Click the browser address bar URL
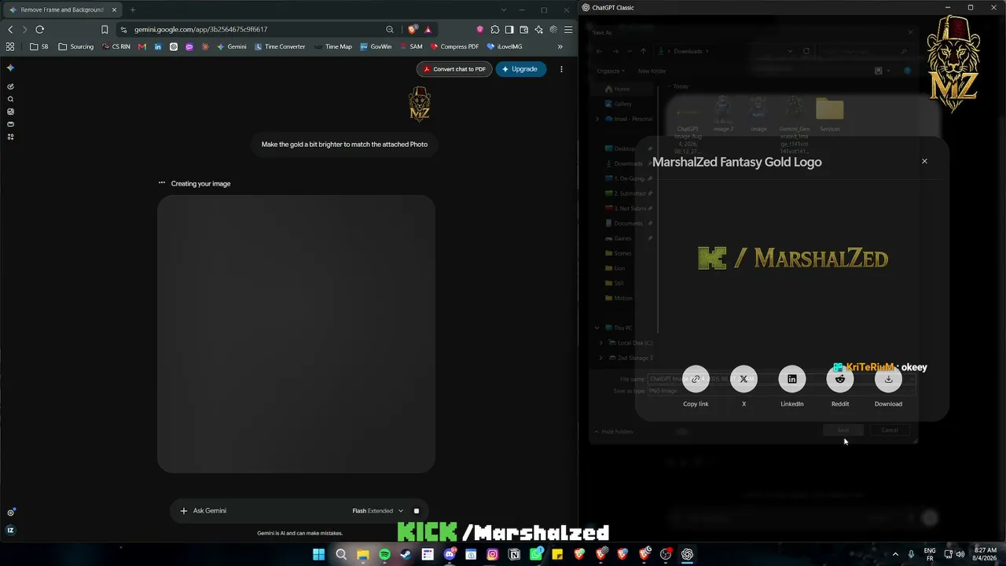 coord(201,29)
